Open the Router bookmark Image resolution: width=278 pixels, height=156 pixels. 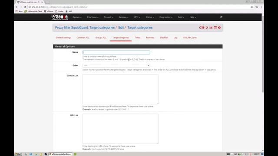click(59, 11)
